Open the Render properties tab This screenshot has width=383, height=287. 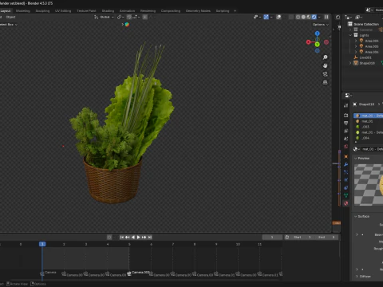point(345,116)
